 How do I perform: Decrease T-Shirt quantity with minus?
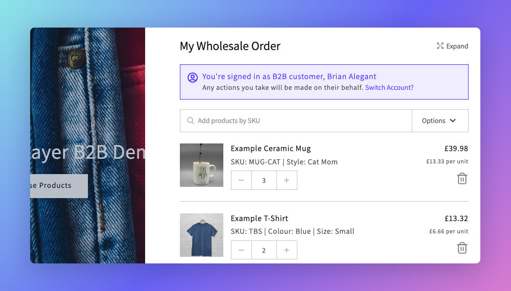[241, 250]
